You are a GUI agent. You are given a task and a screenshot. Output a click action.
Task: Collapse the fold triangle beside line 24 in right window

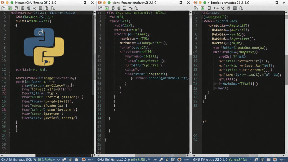[x=215, y=84]
